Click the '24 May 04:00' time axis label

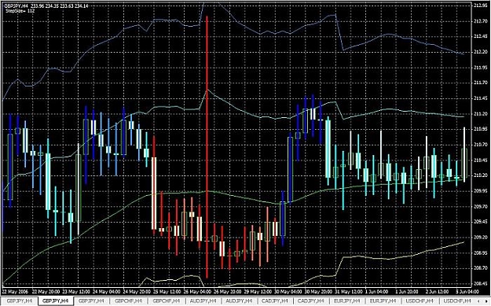(107, 292)
